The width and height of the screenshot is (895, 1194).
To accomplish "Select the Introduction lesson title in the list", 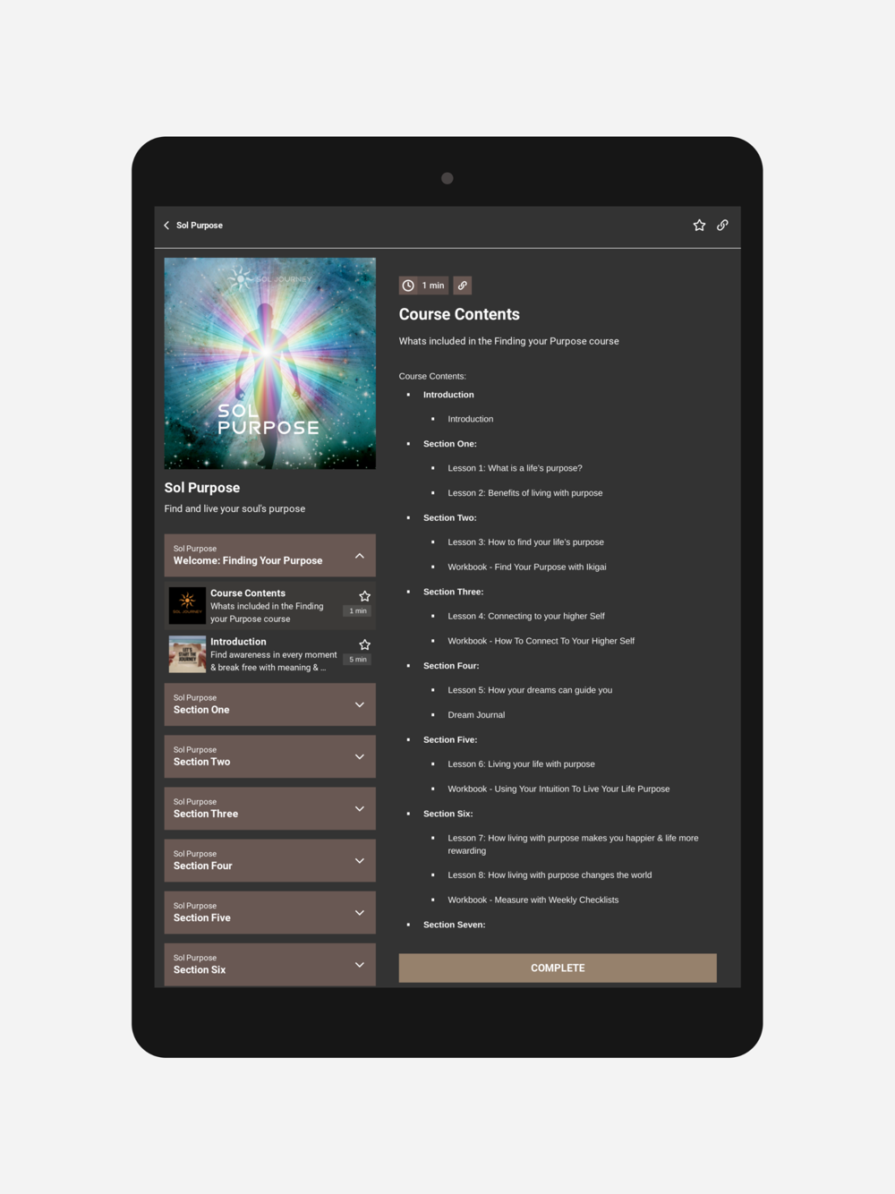I will coord(238,642).
